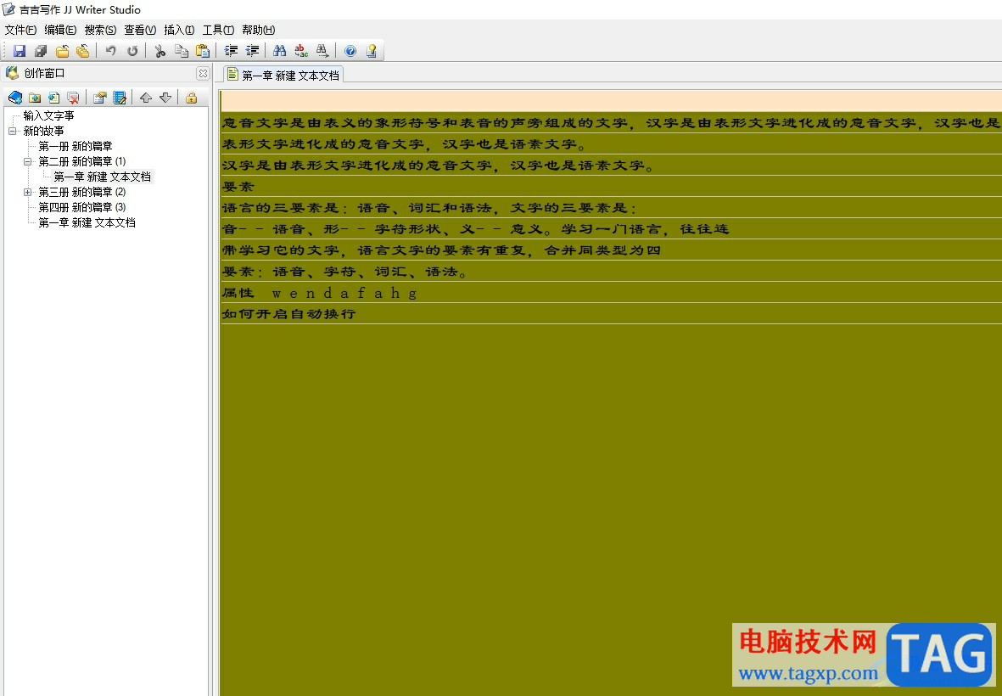This screenshot has width=1002, height=696.
Task: Open the 查看(V) menu
Action: click(140, 30)
